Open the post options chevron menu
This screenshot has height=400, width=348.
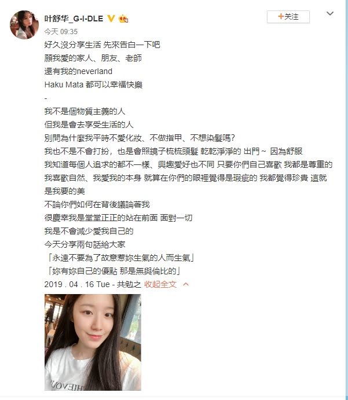pyautogui.click(x=330, y=13)
